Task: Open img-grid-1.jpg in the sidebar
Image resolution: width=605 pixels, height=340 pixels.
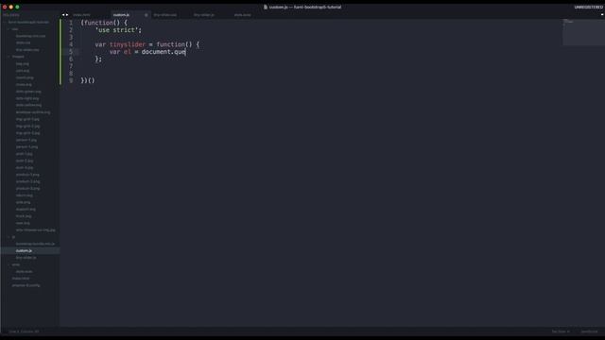Action: pos(27,119)
